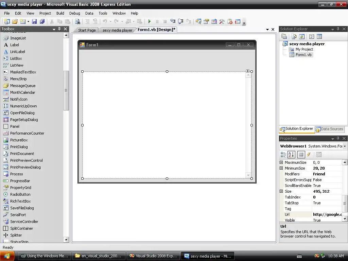Toggle auto-hide pin on Solution Explorer
Image resolution: width=348 pixels, height=261 pixels.
(338, 29)
